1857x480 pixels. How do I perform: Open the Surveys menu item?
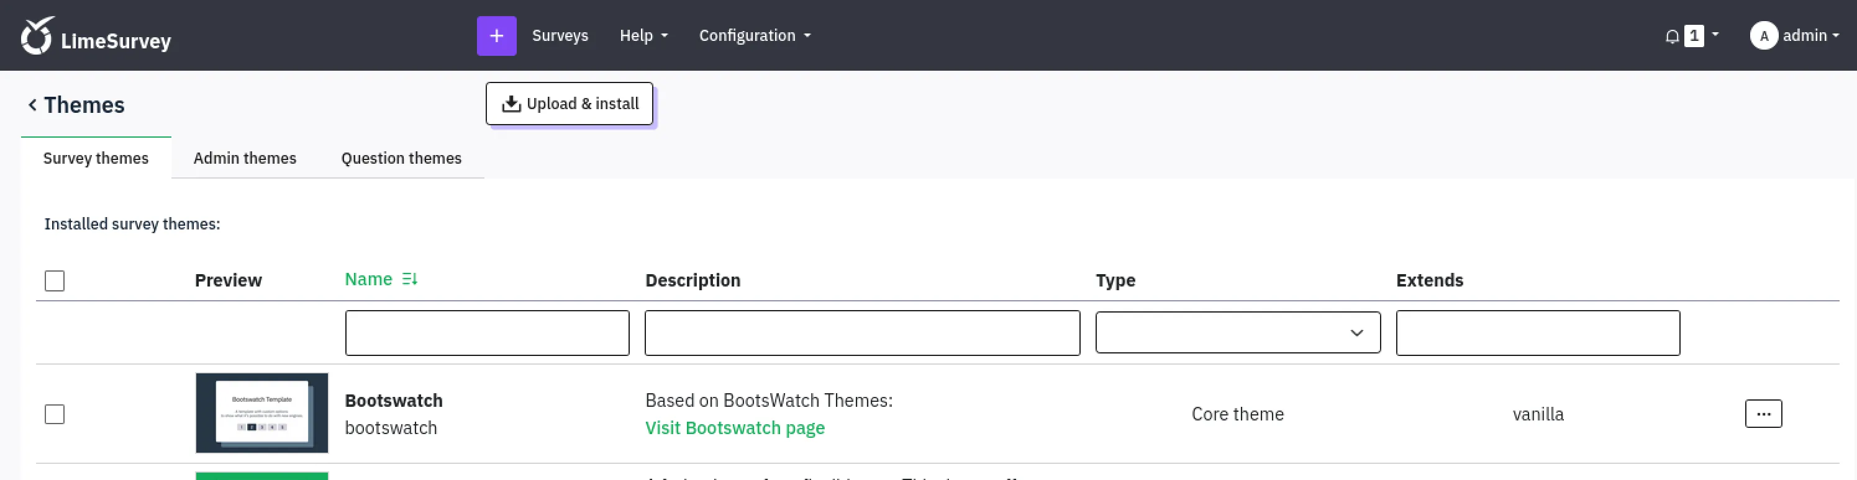coord(560,35)
